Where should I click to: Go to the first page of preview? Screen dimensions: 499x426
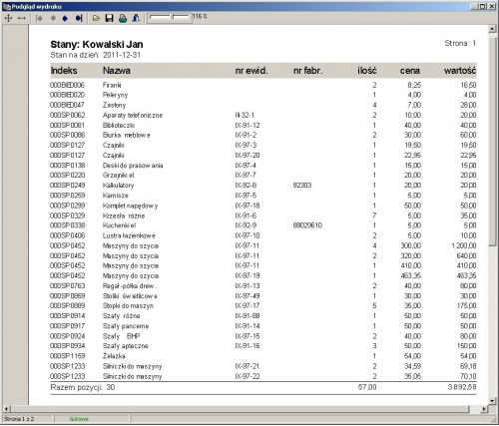(x=39, y=18)
